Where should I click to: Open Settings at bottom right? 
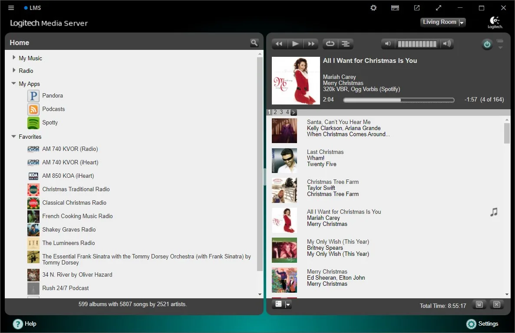point(482,324)
